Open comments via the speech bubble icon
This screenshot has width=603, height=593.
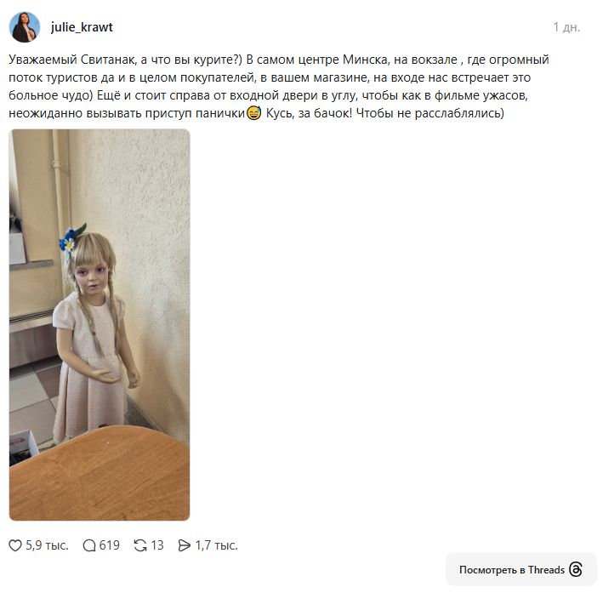click(x=89, y=545)
